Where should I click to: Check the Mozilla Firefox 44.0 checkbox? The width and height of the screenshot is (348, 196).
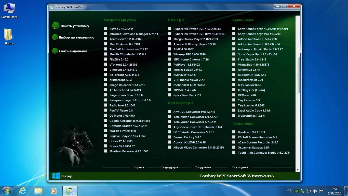click(105, 131)
